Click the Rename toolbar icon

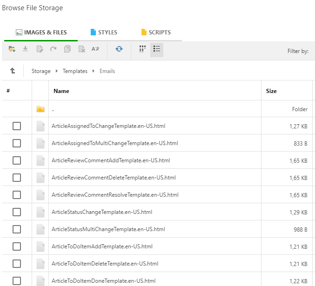point(95,49)
